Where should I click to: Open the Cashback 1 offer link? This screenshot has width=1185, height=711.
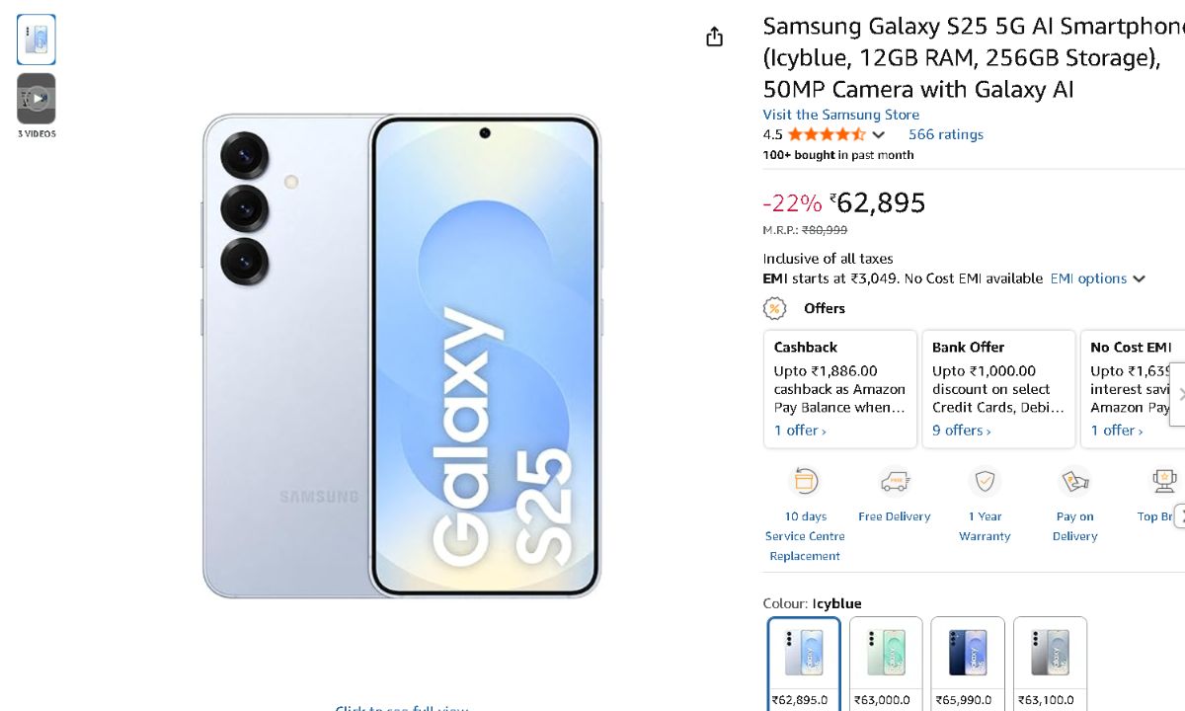tap(800, 431)
